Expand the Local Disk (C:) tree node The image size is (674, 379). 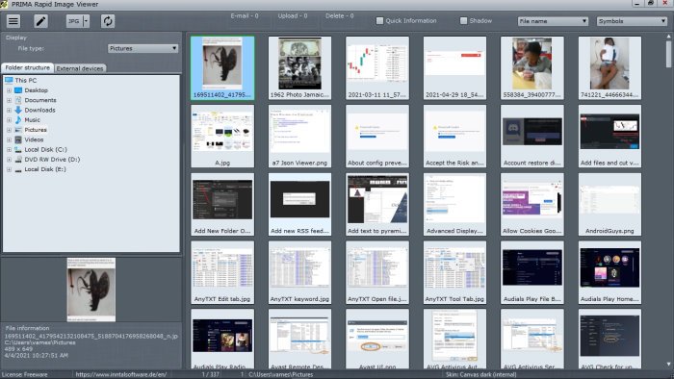click(9, 149)
